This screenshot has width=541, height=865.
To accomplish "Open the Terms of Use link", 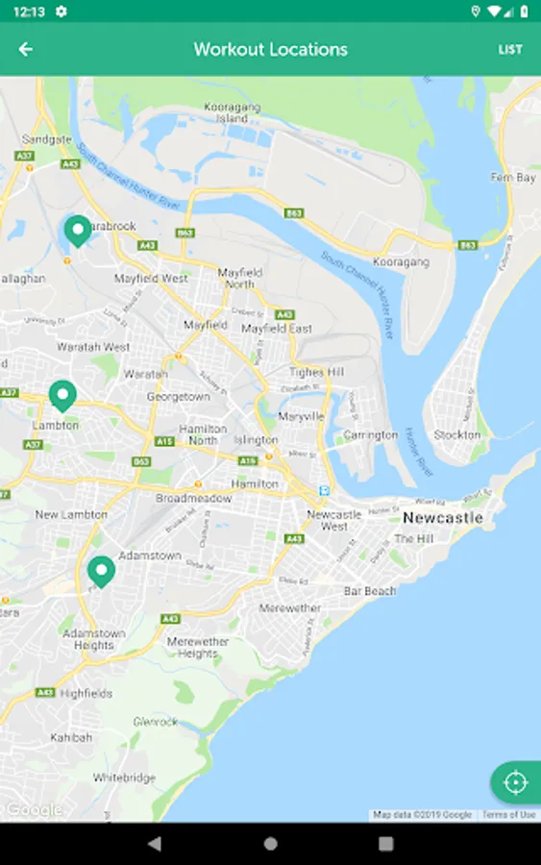I will (508, 815).
